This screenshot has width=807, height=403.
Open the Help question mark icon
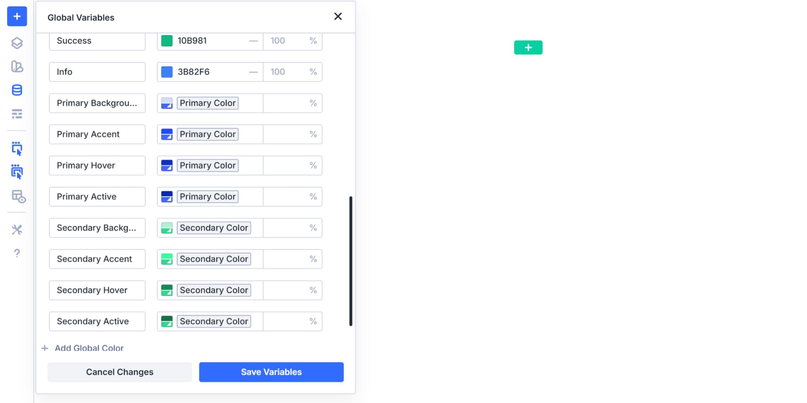tap(17, 253)
